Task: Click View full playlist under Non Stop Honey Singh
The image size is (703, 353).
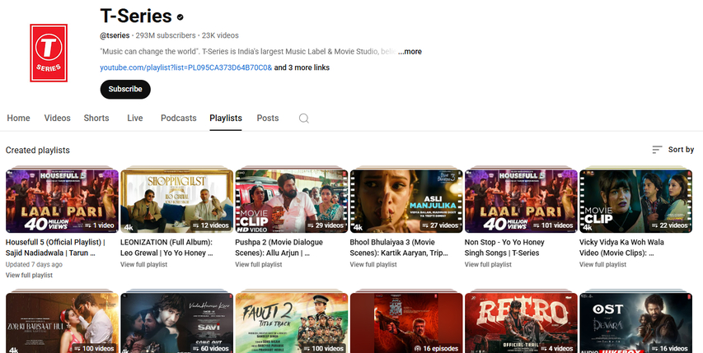Action: (488, 264)
